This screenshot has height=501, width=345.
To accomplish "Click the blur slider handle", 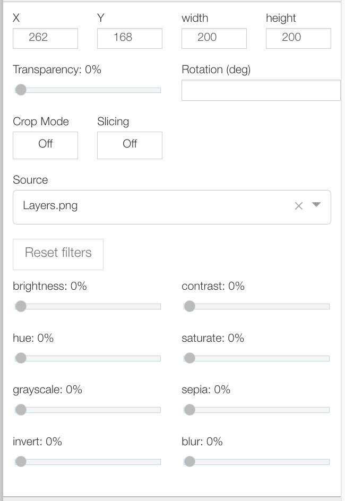I will tap(189, 462).
